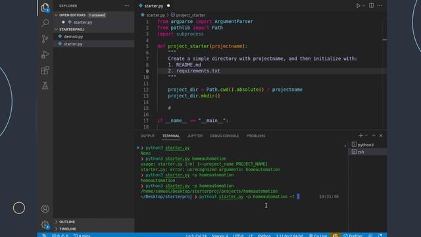Open the run options dropdown beside the play icon

click(x=364, y=6)
